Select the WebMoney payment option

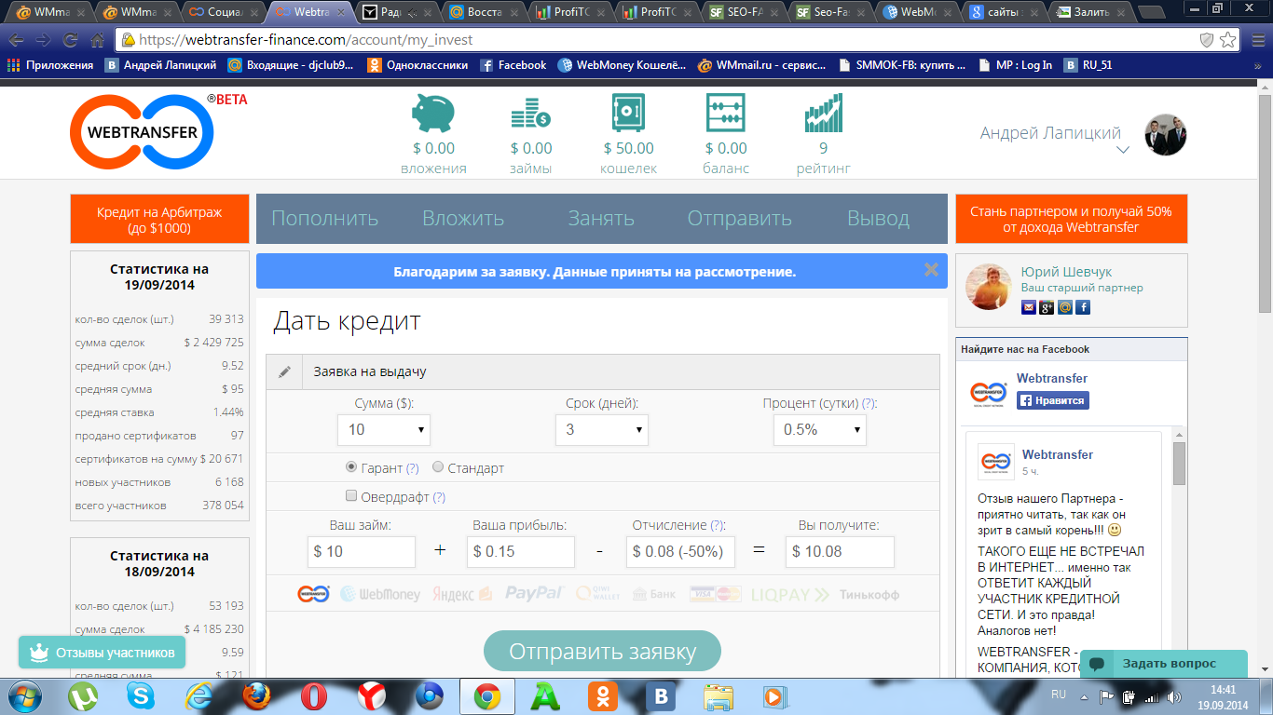(380, 594)
